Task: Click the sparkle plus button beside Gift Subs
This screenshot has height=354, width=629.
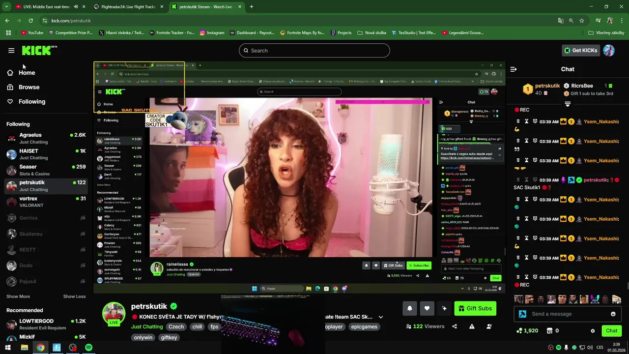Action: 444,308
